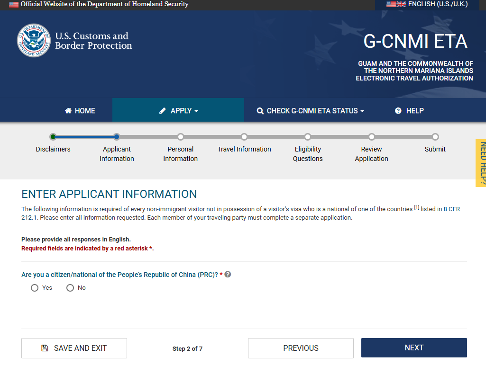486x365 pixels.
Task: Open the HELP menu item
Action: (410, 111)
